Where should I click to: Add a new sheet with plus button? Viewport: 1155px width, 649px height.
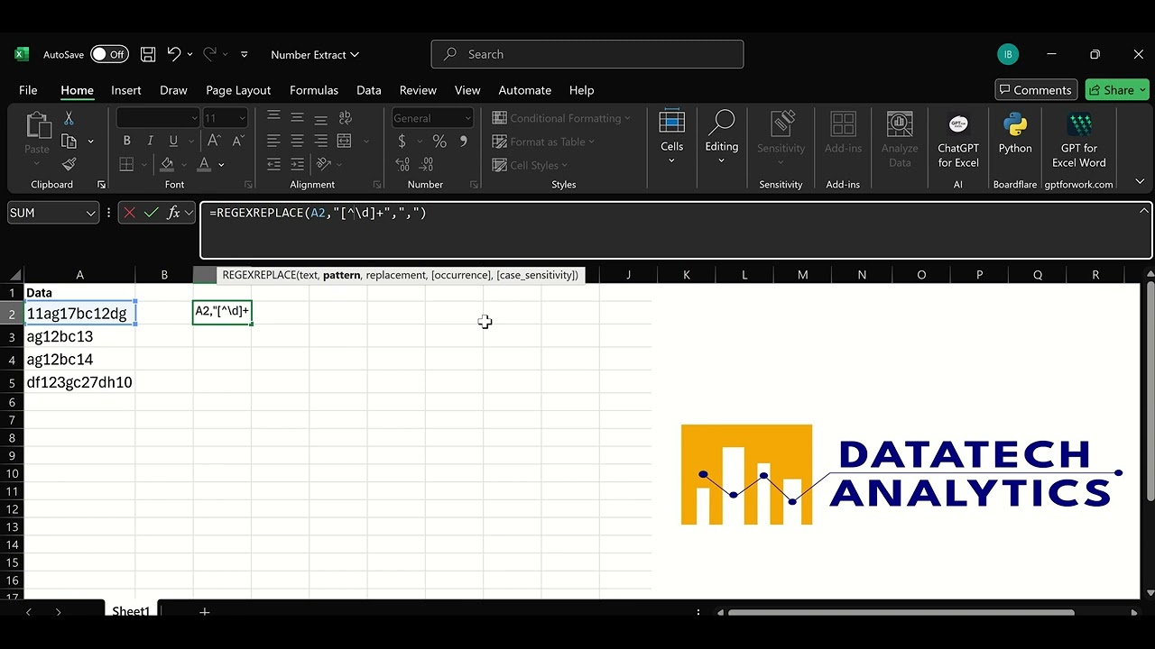(205, 612)
